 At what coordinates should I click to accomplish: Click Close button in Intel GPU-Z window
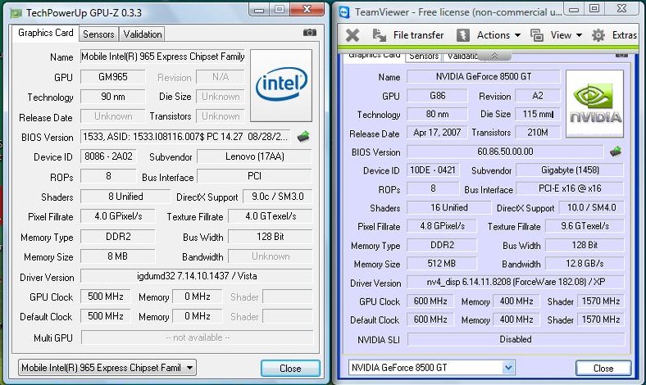(290, 368)
